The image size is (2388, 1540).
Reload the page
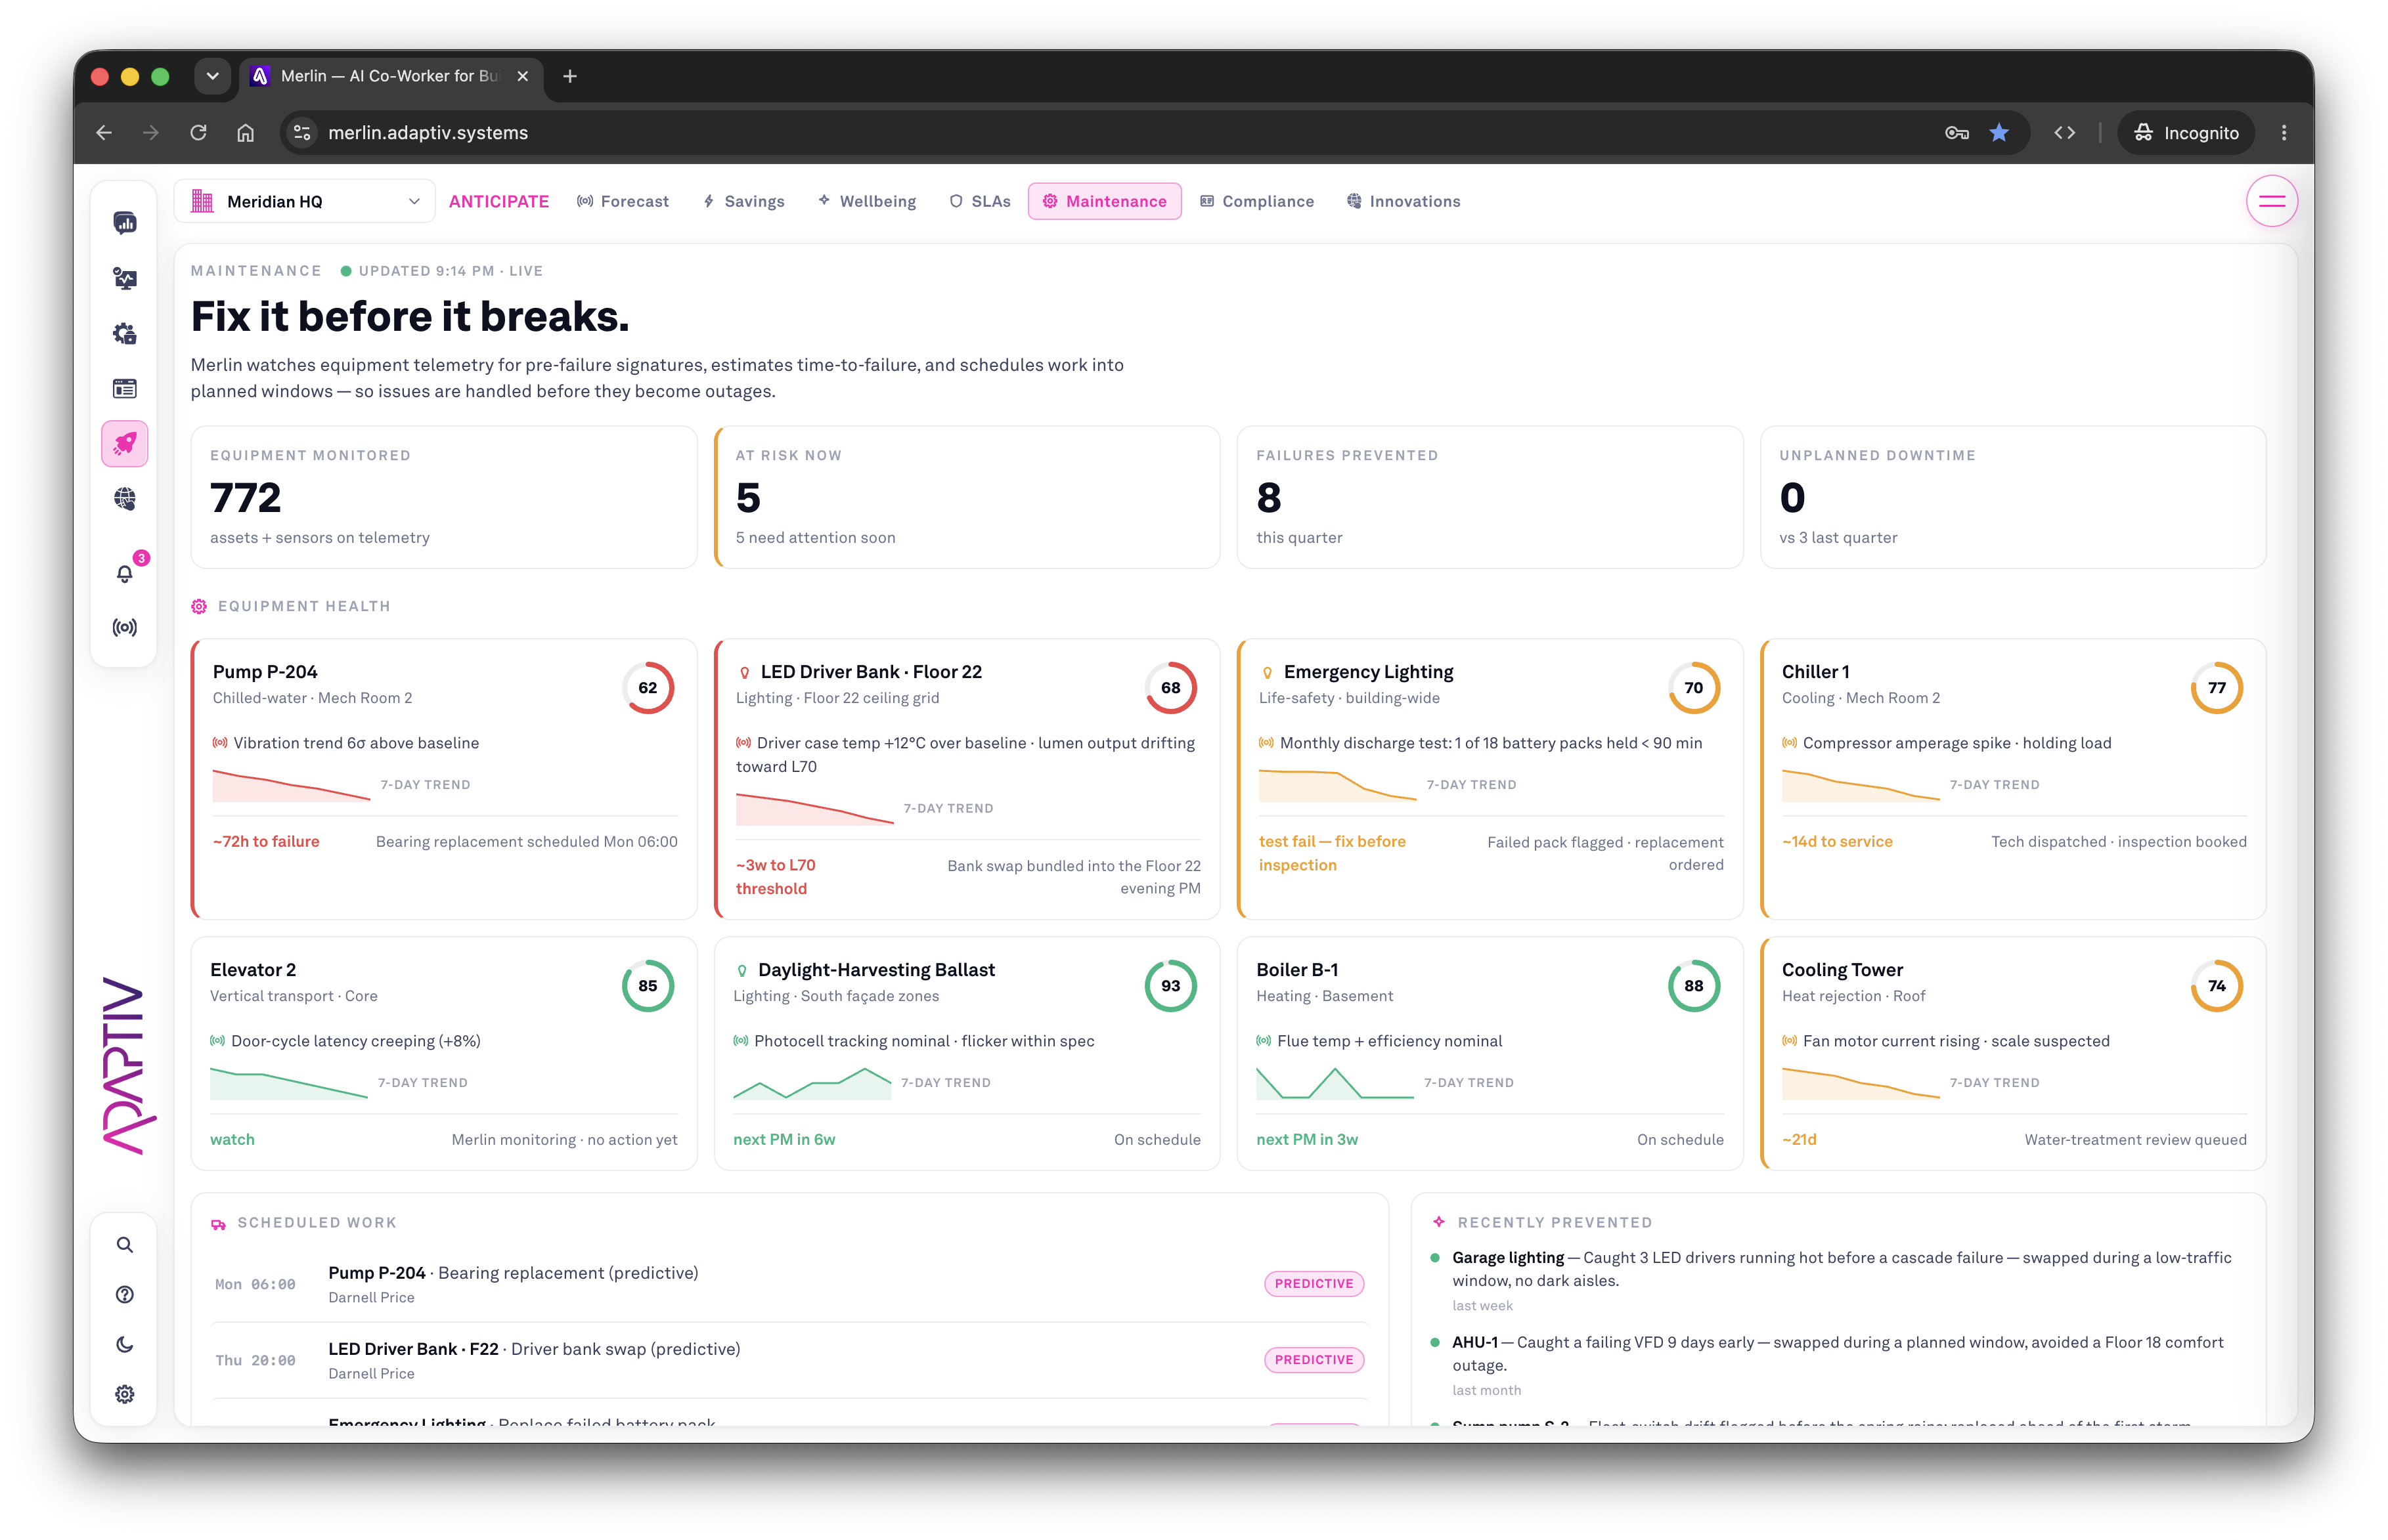pyautogui.click(x=198, y=132)
